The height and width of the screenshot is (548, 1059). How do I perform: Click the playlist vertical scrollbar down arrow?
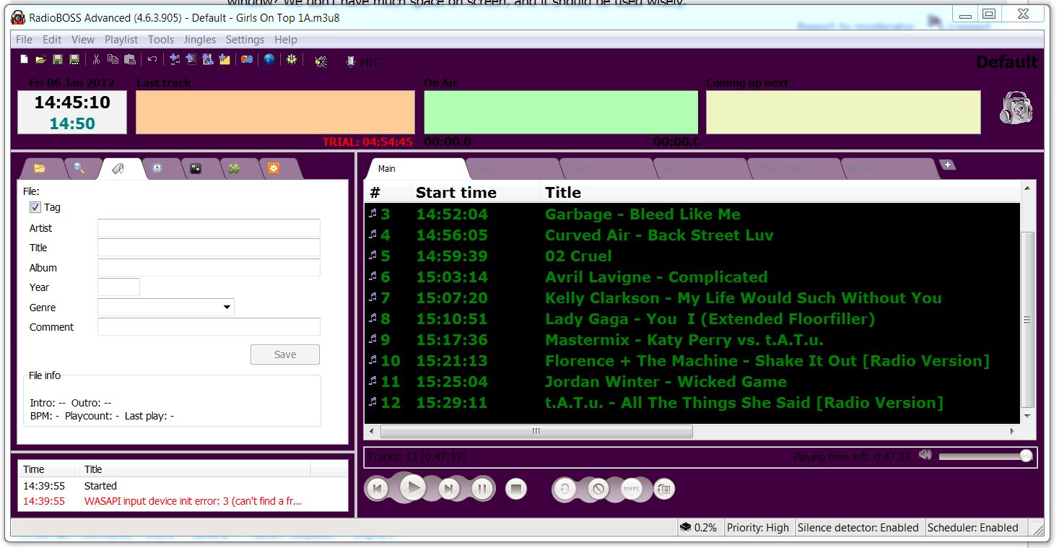coord(1028,416)
